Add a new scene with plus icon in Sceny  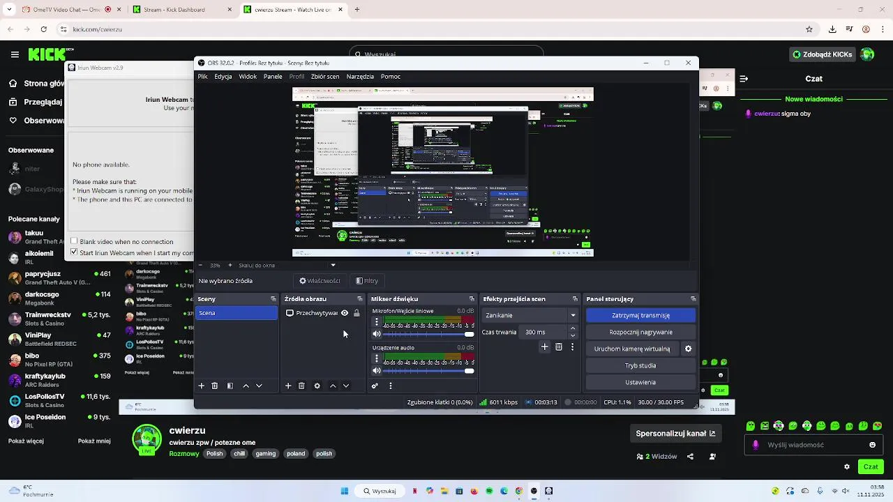[202, 386]
